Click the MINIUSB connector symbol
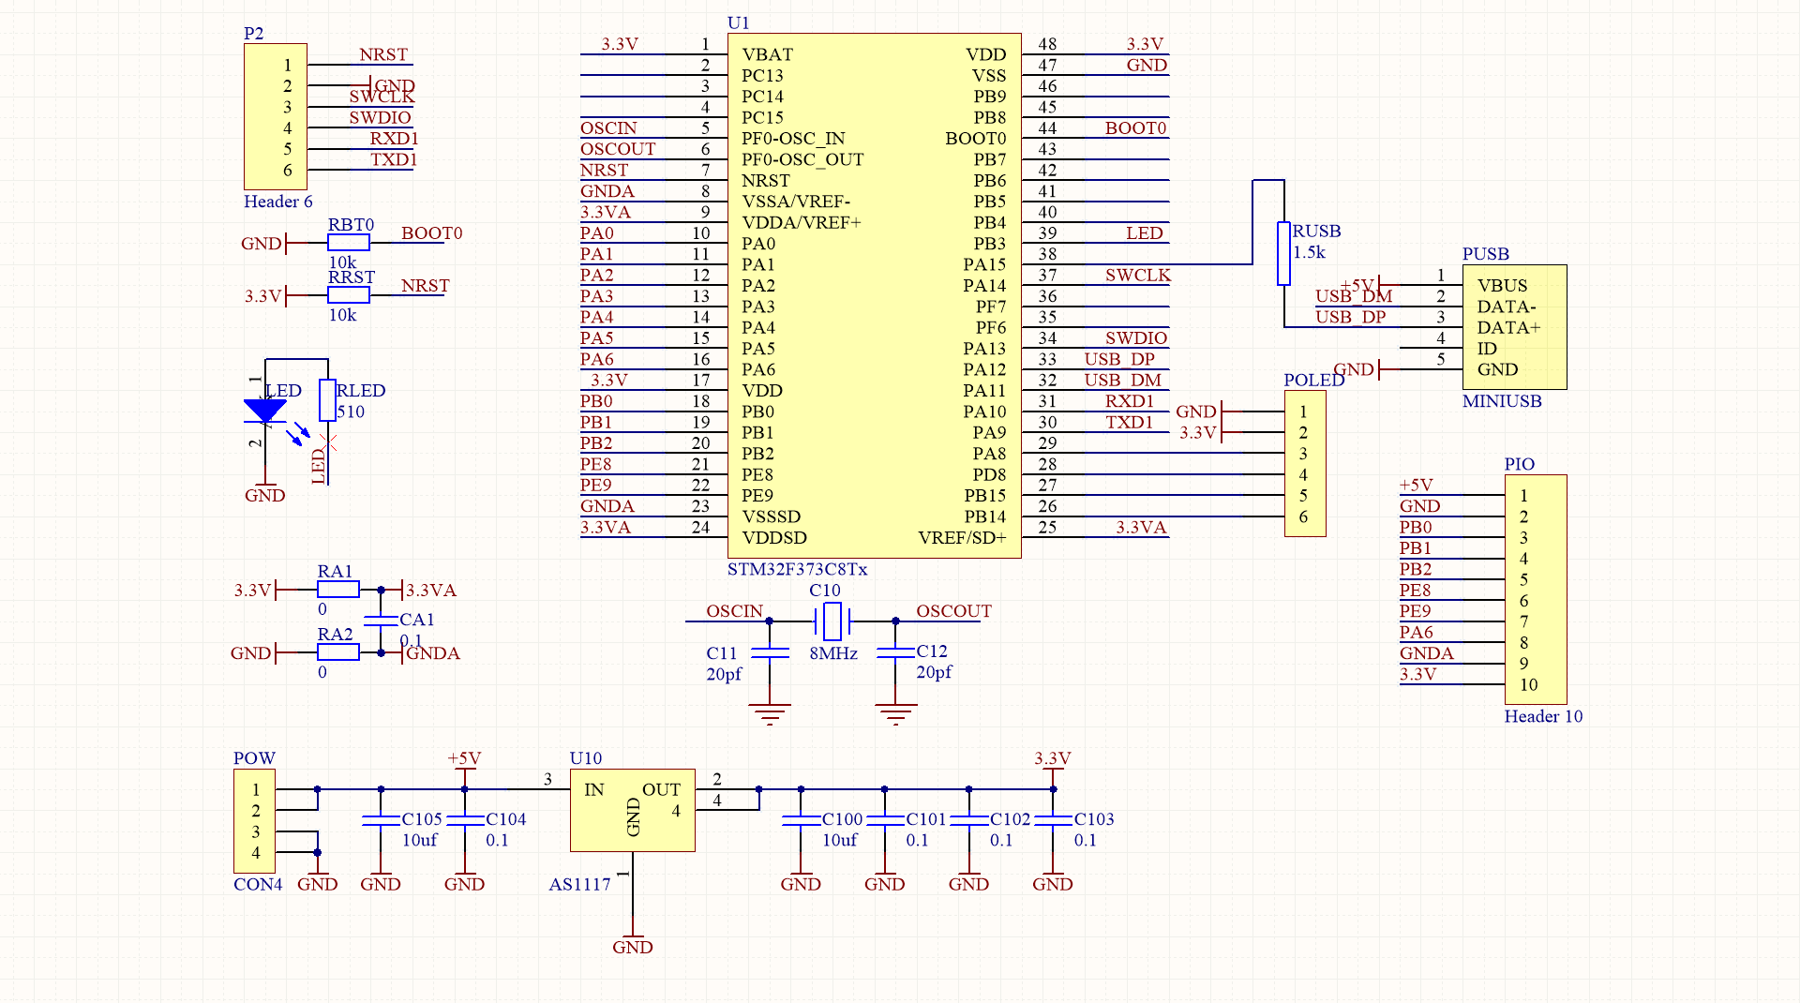Image resolution: width=1800 pixels, height=1003 pixels. tap(1513, 326)
